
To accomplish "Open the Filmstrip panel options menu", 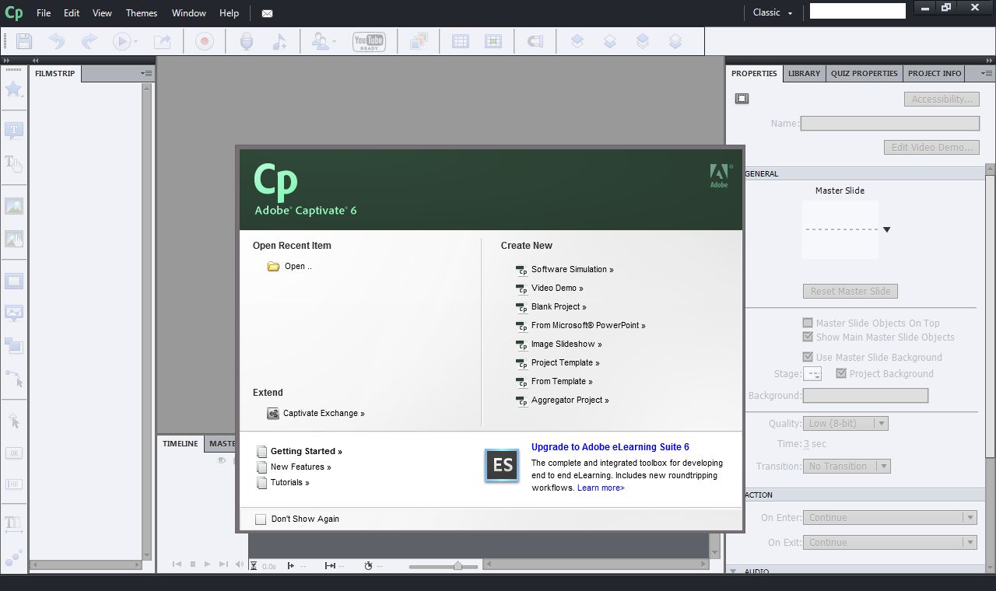I will coord(146,73).
